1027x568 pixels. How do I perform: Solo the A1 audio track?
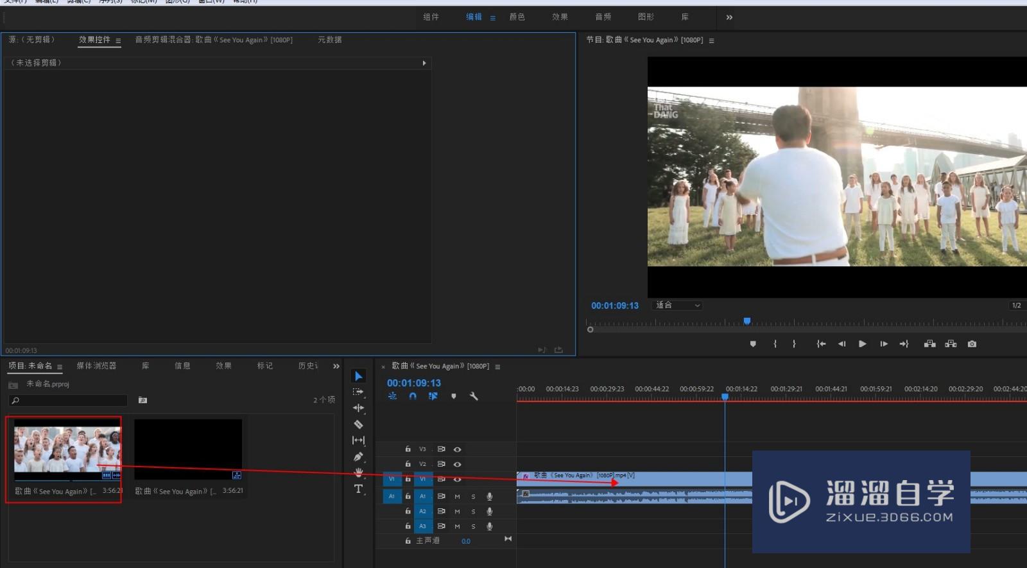(x=474, y=496)
